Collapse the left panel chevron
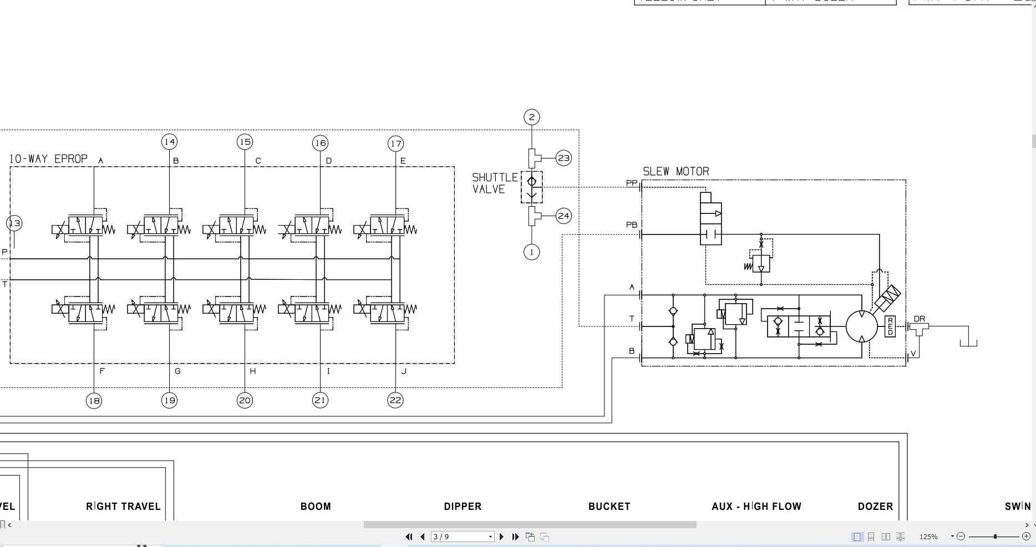1036x547 pixels. click(9, 524)
